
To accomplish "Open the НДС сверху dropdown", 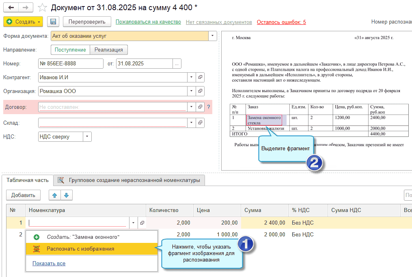I will [87, 137].
